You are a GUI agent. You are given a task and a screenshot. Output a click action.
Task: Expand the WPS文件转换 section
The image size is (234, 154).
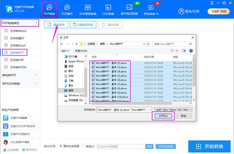(x=20, y=84)
